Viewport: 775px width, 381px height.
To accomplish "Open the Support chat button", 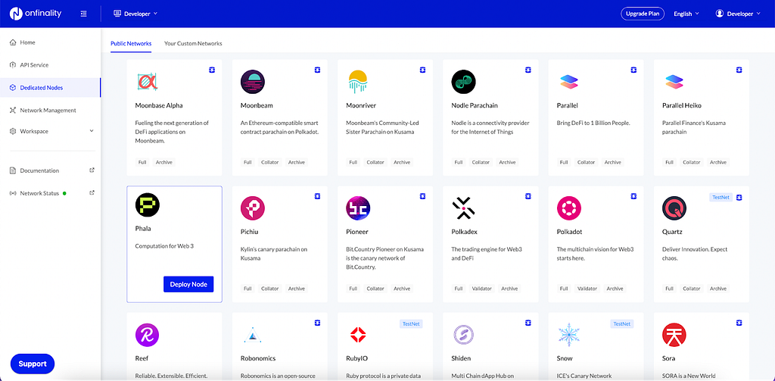I will tap(33, 364).
